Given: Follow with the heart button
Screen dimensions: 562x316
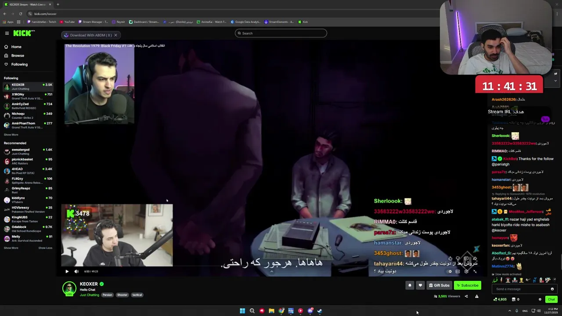Looking at the screenshot, I should (420, 285).
